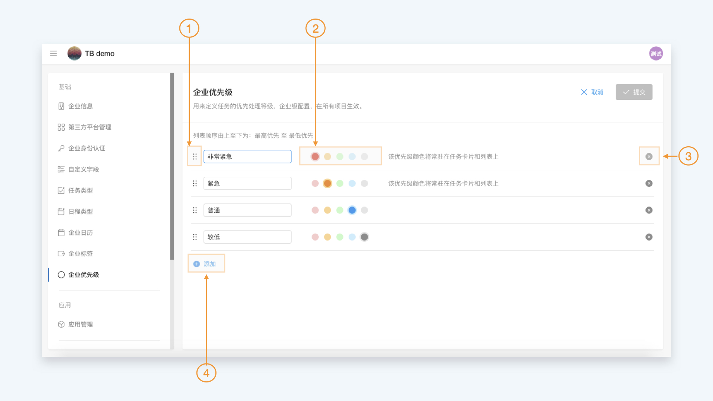Pick blue color for 普通 row
The image size is (713, 401).
[x=352, y=210]
